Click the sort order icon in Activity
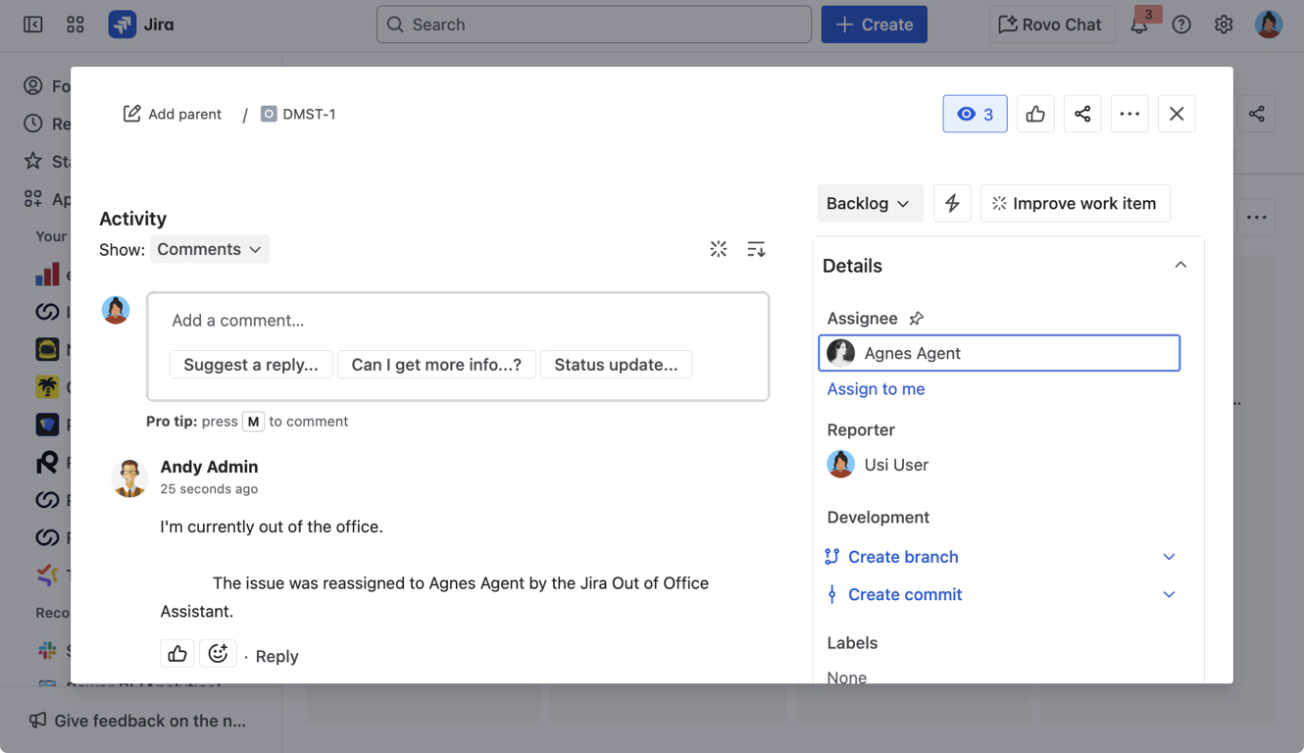1304x753 pixels. [756, 249]
